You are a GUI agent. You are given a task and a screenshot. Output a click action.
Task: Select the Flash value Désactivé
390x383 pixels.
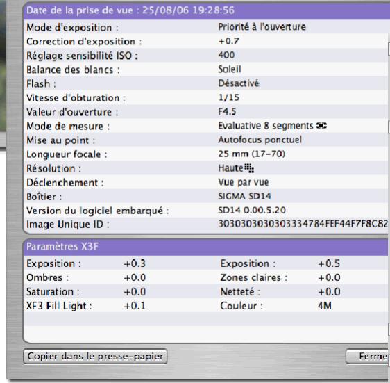tap(239, 83)
